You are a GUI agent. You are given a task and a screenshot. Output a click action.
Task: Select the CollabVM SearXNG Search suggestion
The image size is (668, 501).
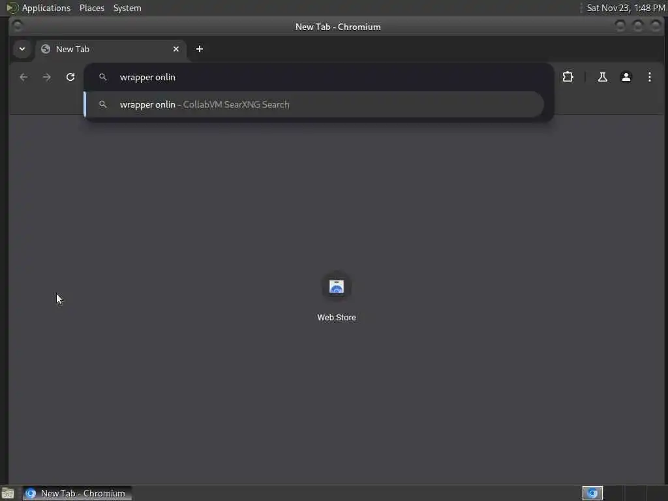click(x=314, y=104)
